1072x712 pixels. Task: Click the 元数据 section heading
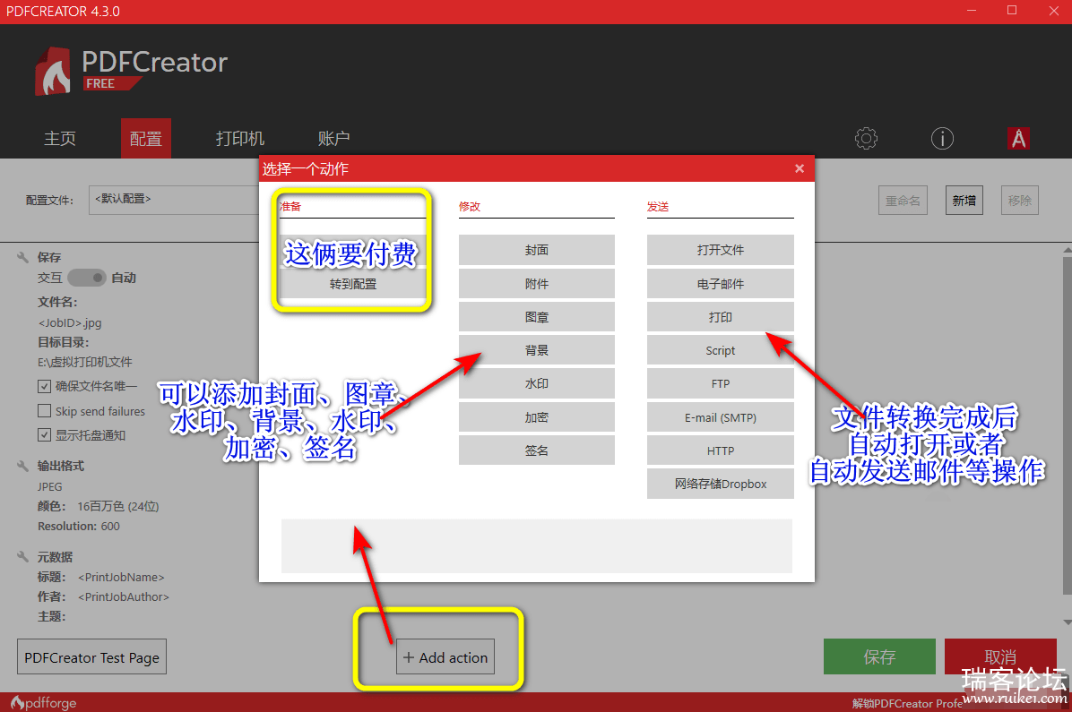click(55, 557)
